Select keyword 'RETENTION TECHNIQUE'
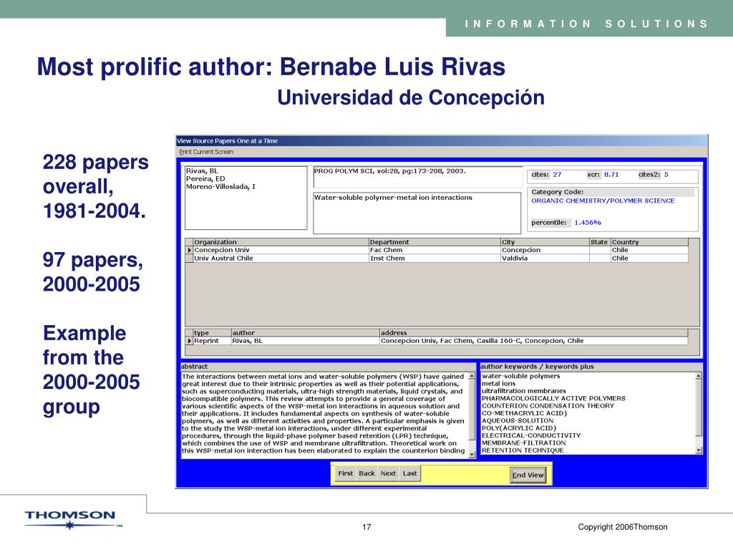The width and height of the screenshot is (733, 550). pos(523,450)
